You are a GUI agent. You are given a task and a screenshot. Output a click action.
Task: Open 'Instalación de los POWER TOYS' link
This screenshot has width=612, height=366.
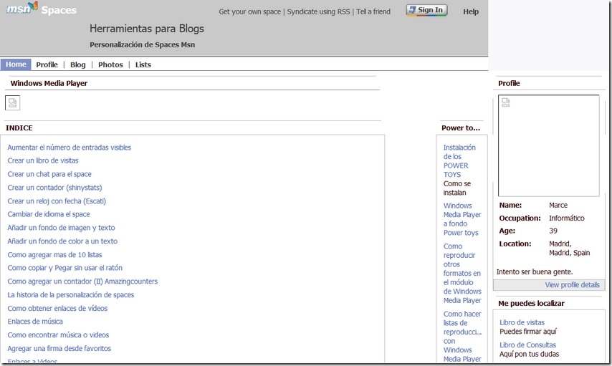pos(459,160)
